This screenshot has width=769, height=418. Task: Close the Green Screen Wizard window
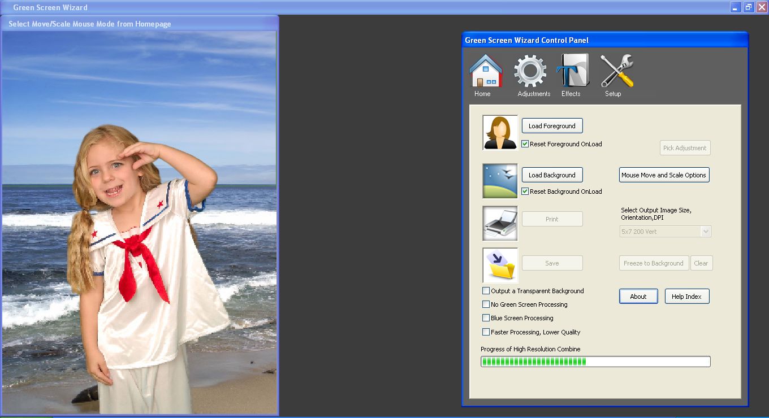[762, 7]
